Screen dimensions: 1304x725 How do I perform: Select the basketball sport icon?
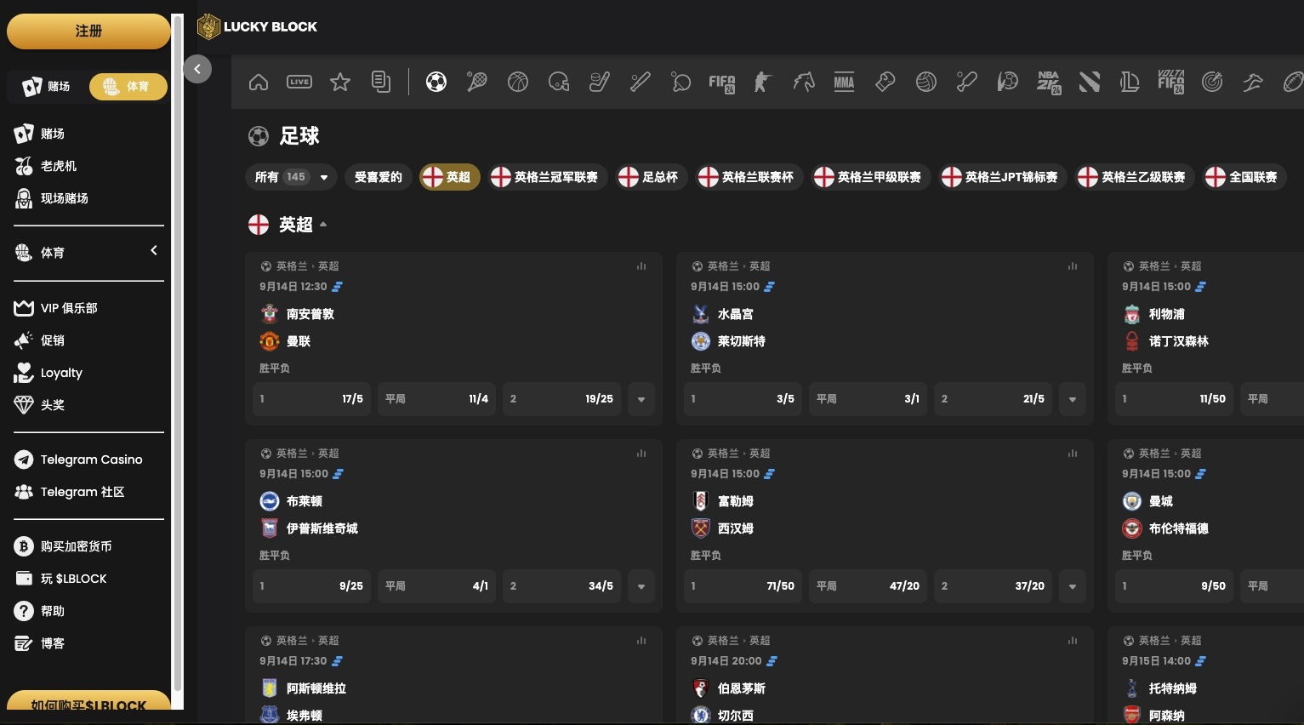pos(518,82)
